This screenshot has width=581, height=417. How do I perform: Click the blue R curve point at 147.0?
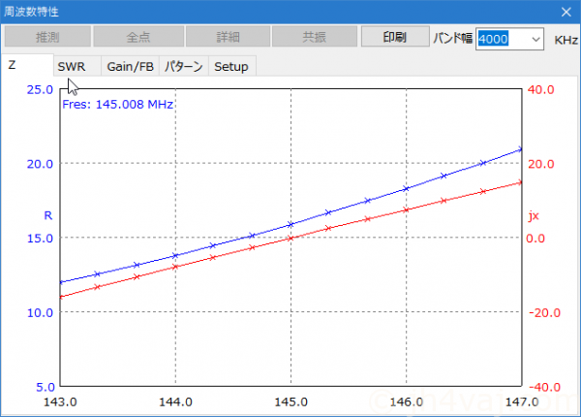(521, 149)
